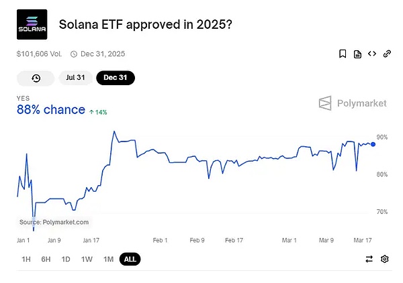Set chart range to 6H
Viewport: 403px width, 283px height.
[x=46, y=259]
